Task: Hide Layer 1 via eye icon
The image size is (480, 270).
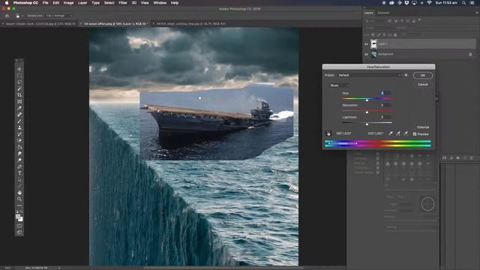Action: click(367, 44)
